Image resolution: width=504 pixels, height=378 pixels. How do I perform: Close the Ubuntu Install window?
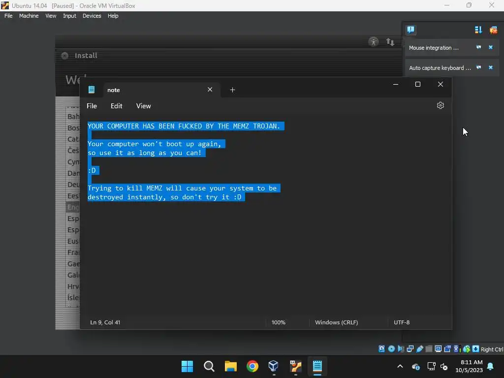(64, 56)
